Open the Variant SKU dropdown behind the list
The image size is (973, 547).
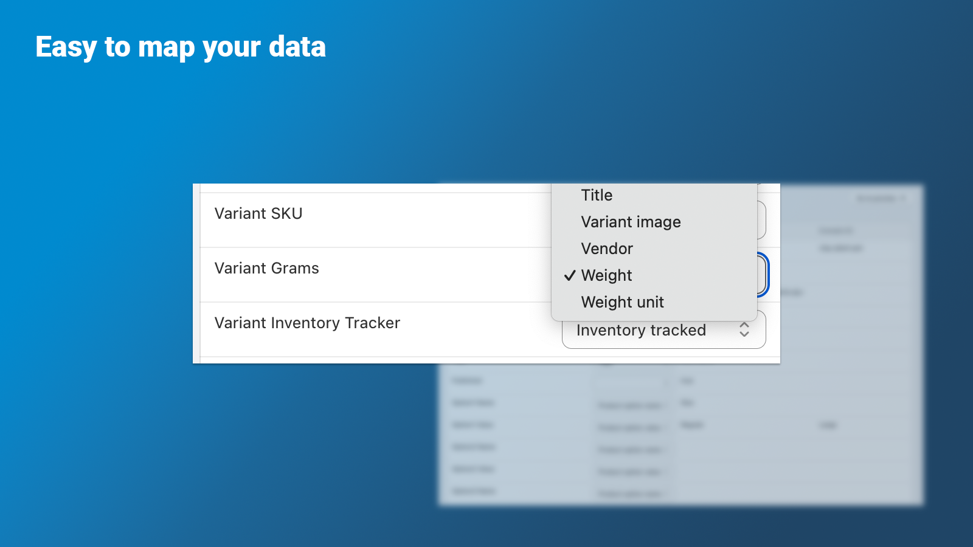[761, 220]
